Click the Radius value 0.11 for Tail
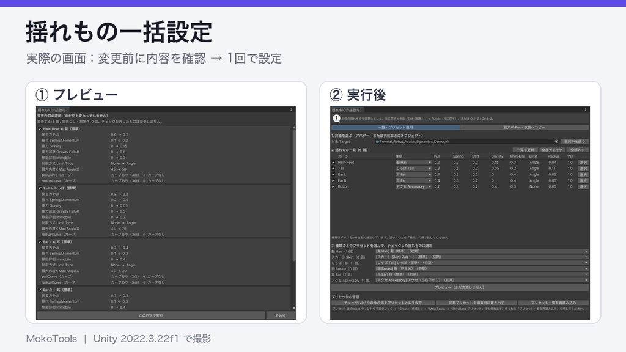The width and height of the screenshot is (626, 352). coord(552,169)
